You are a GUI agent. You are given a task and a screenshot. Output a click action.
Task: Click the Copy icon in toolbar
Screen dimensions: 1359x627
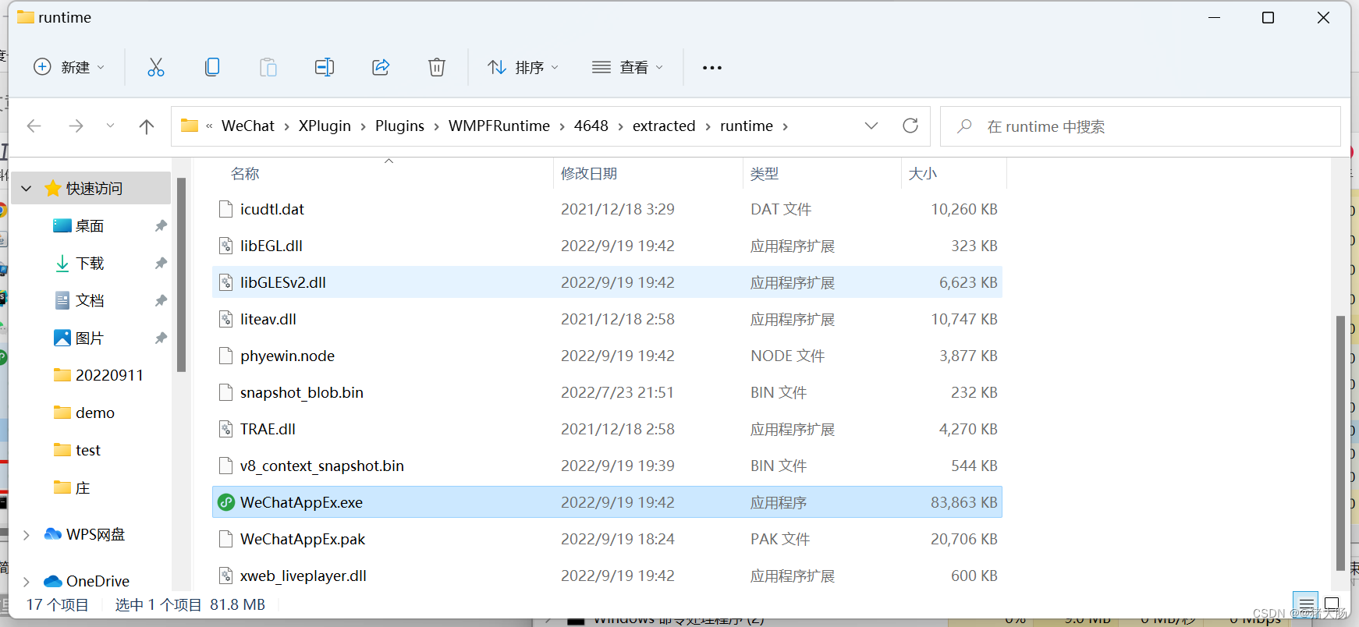tap(212, 67)
